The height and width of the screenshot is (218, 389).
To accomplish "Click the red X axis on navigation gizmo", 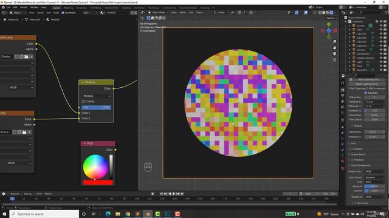I will (x=335, y=31).
